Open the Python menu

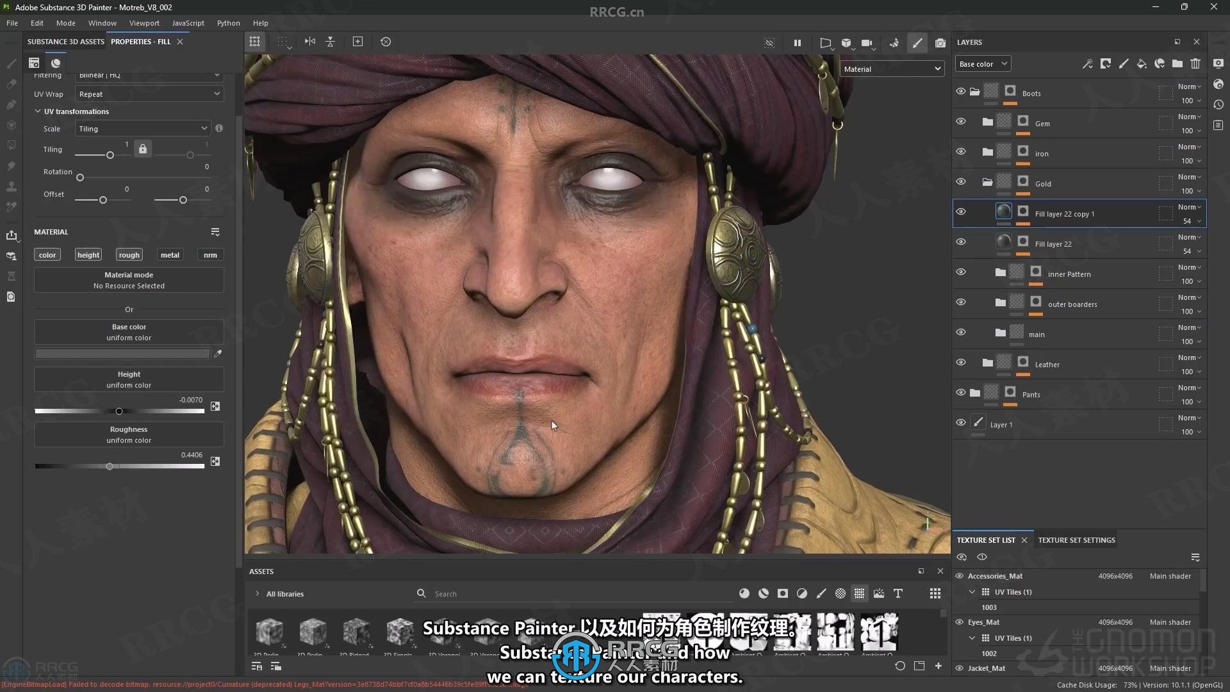[229, 23]
